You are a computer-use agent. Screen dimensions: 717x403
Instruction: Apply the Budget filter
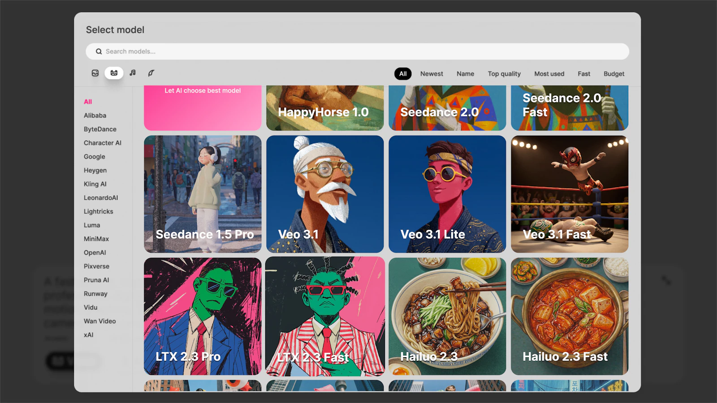(614, 74)
